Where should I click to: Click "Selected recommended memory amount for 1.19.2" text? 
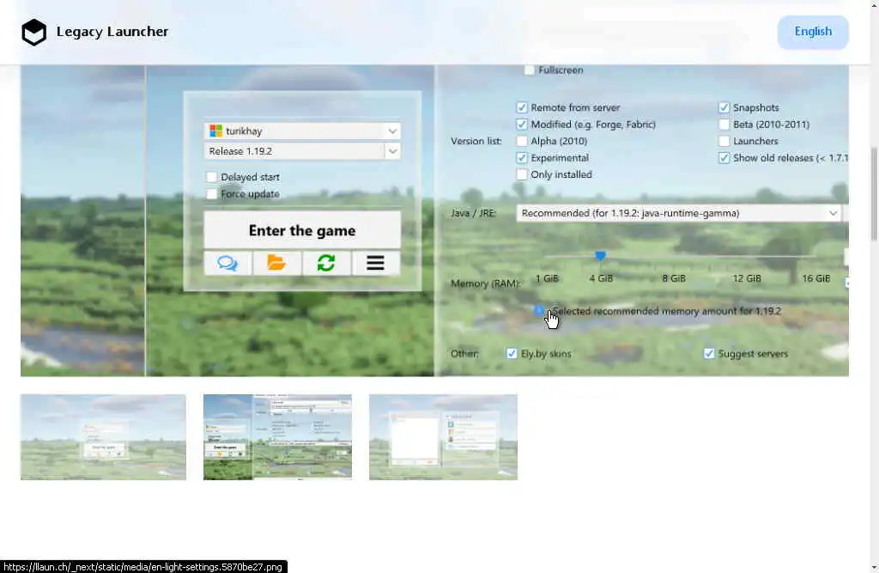click(667, 311)
